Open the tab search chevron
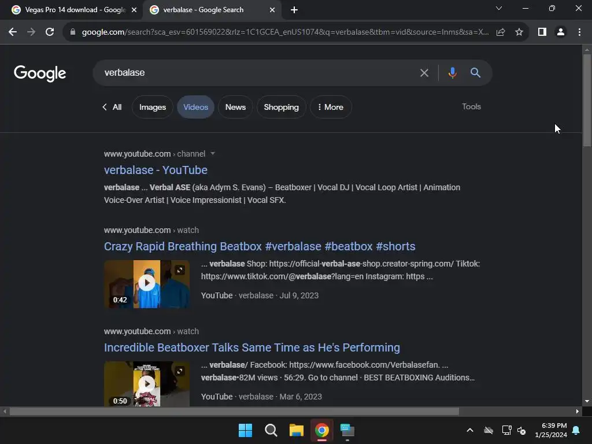The height and width of the screenshot is (444, 592). [499, 8]
